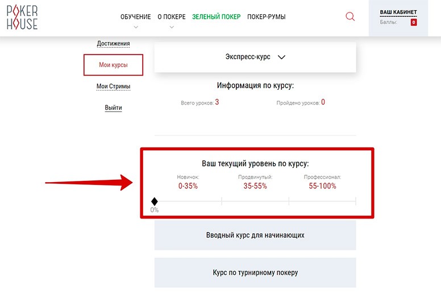Expand the О покере menu chevron
This screenshot has width=441, height=293.
click(172, 27)
